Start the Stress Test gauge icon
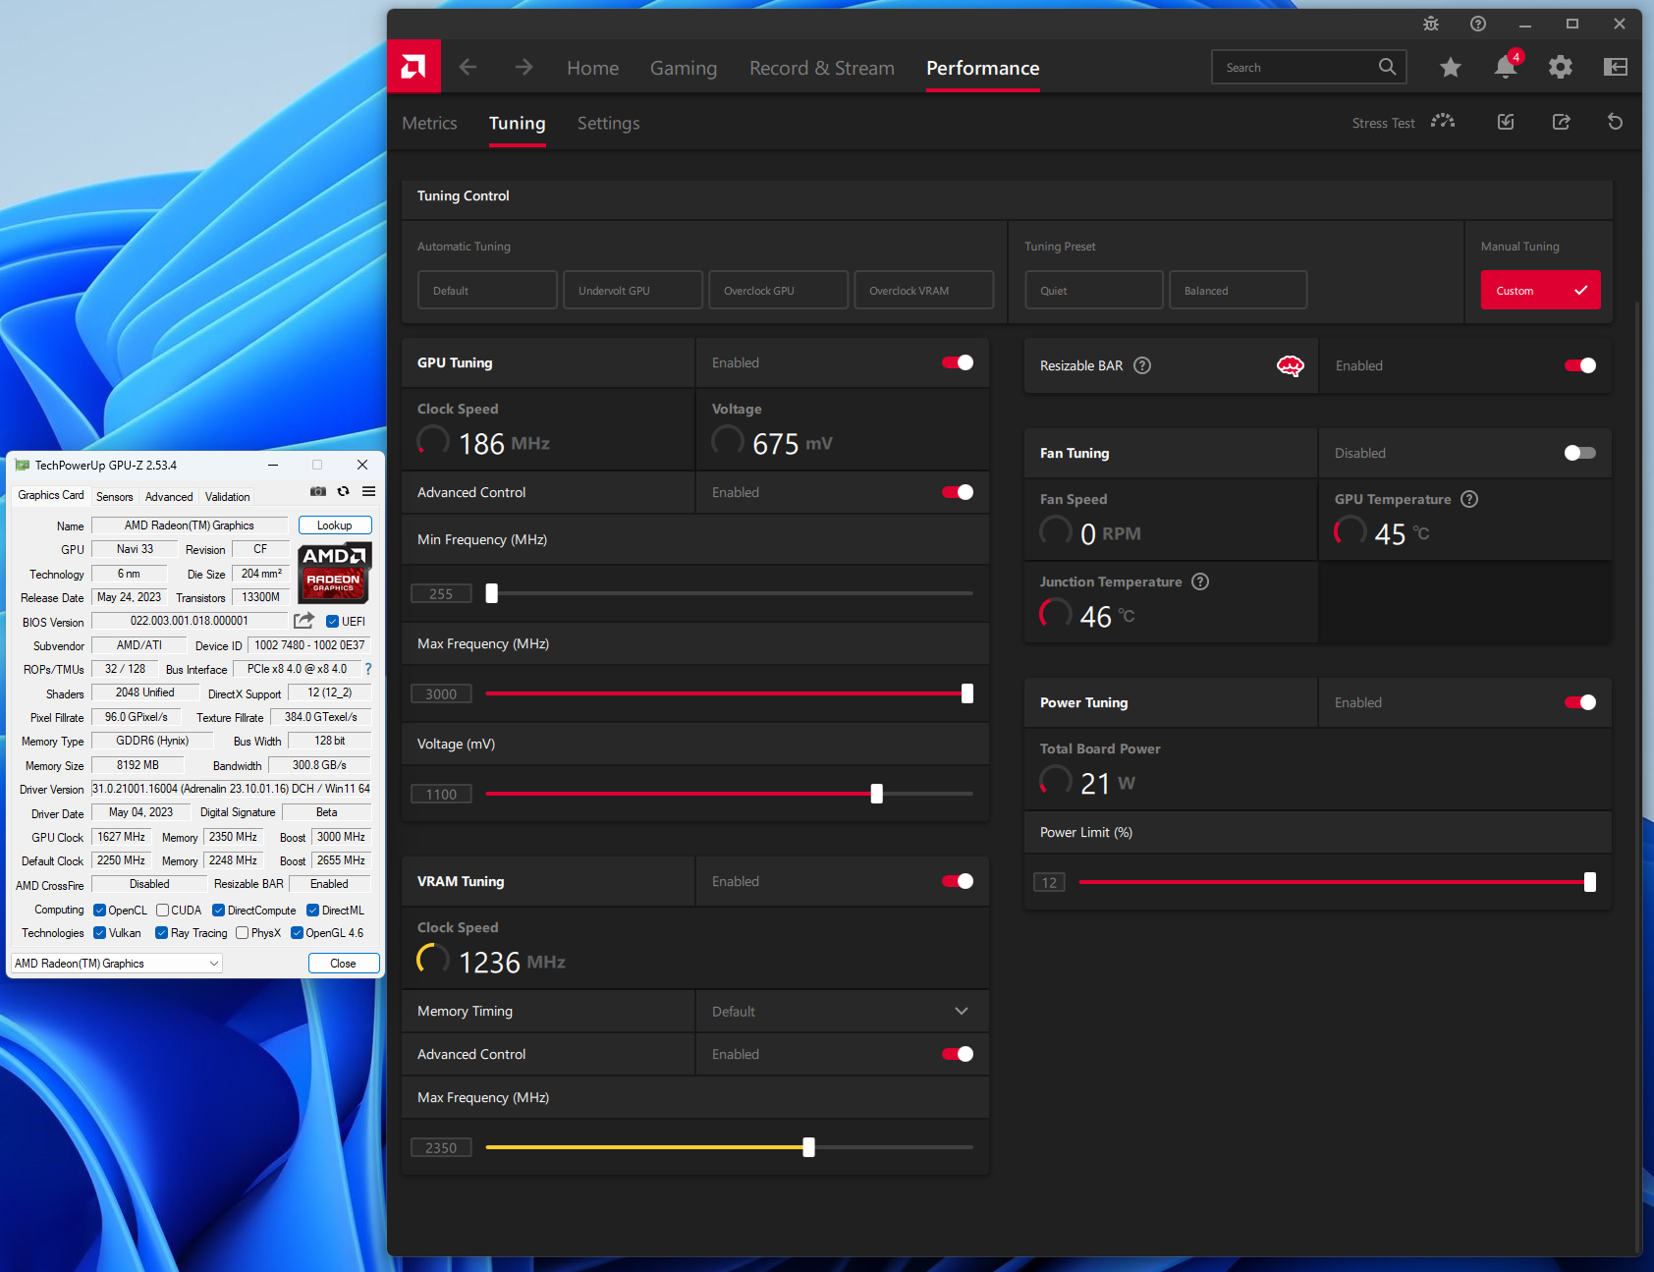 [1443, 122]
